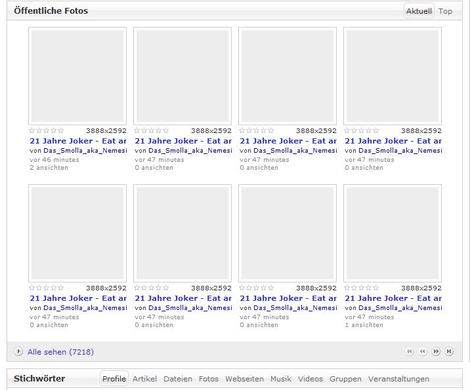Jump to the last page of photos
The image size is (470, 390).
tap(449, 351)
